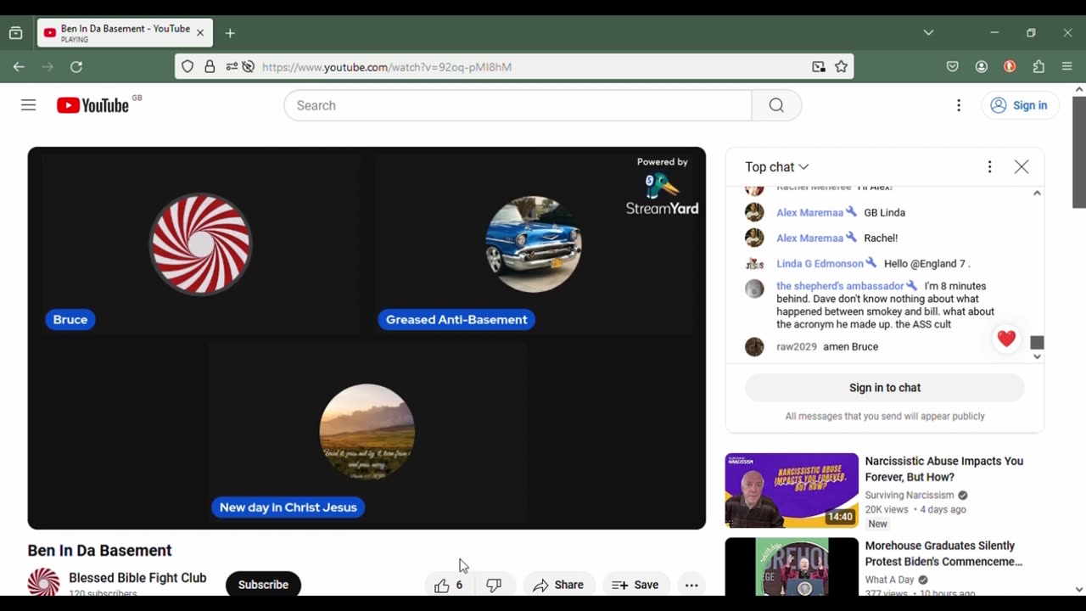
Task: Click raw2029's chat avatar
Action: point(754,346)
